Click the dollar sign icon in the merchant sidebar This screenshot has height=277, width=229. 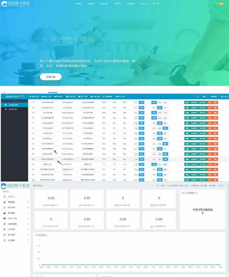[x=5, y=240]
